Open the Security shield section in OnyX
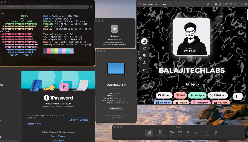248x142 pixels. point(188,133)
